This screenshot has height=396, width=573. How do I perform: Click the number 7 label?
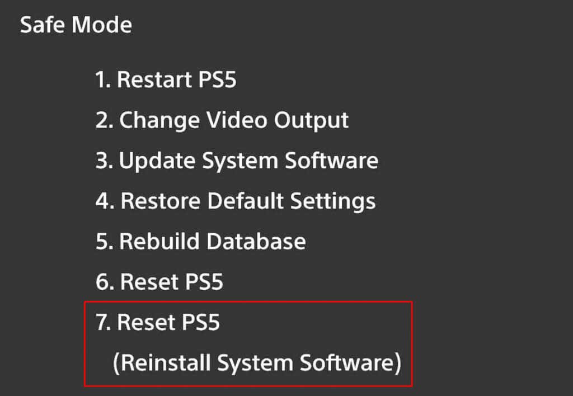101,323
